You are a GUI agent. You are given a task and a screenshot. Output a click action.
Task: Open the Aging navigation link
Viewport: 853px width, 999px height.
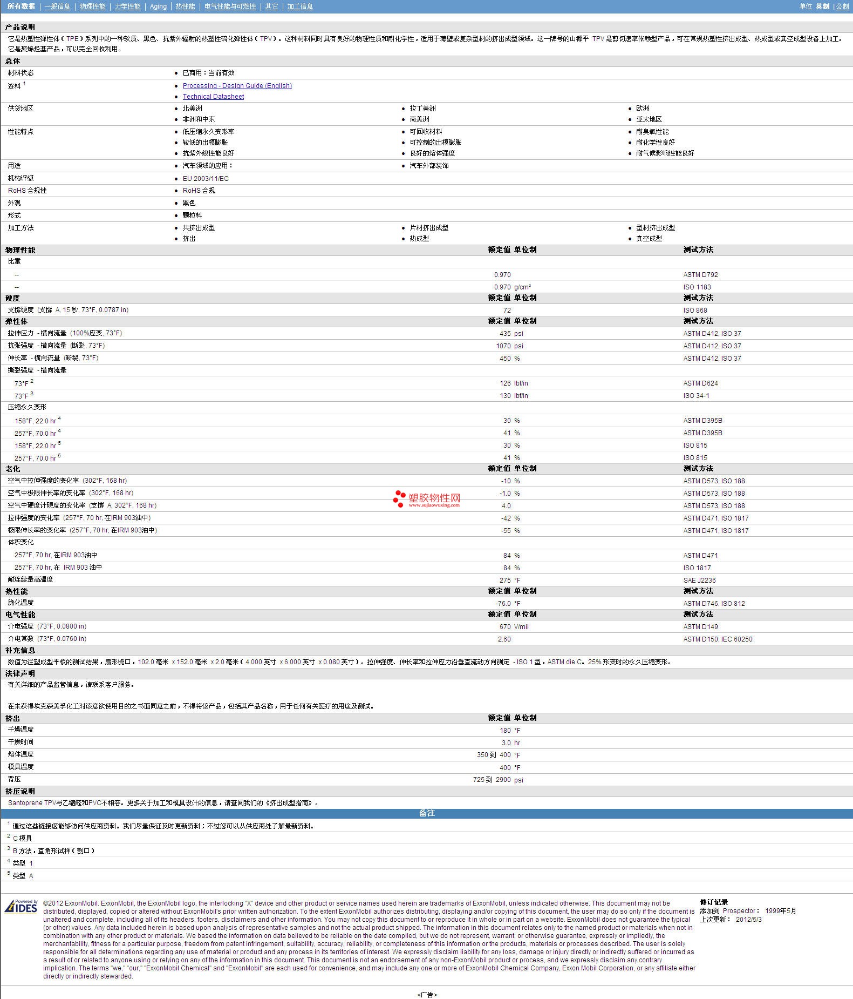tap(158, 6)
